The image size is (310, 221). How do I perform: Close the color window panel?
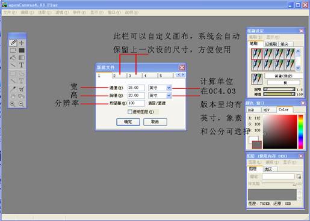tap(303, 103)
